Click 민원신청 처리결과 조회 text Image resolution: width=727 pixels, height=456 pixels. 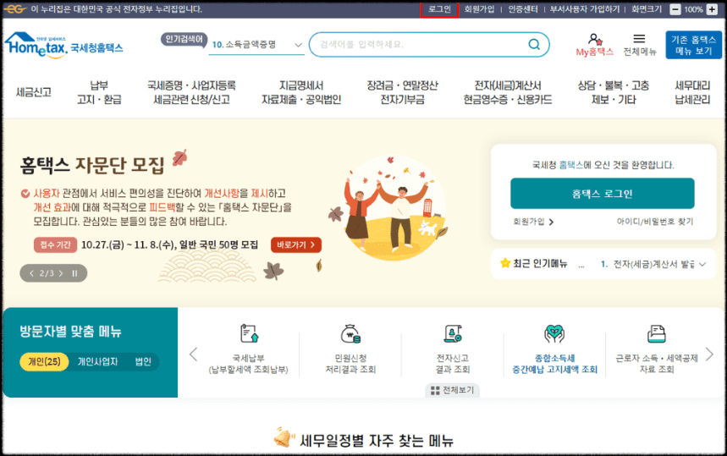tap(350, 364)
